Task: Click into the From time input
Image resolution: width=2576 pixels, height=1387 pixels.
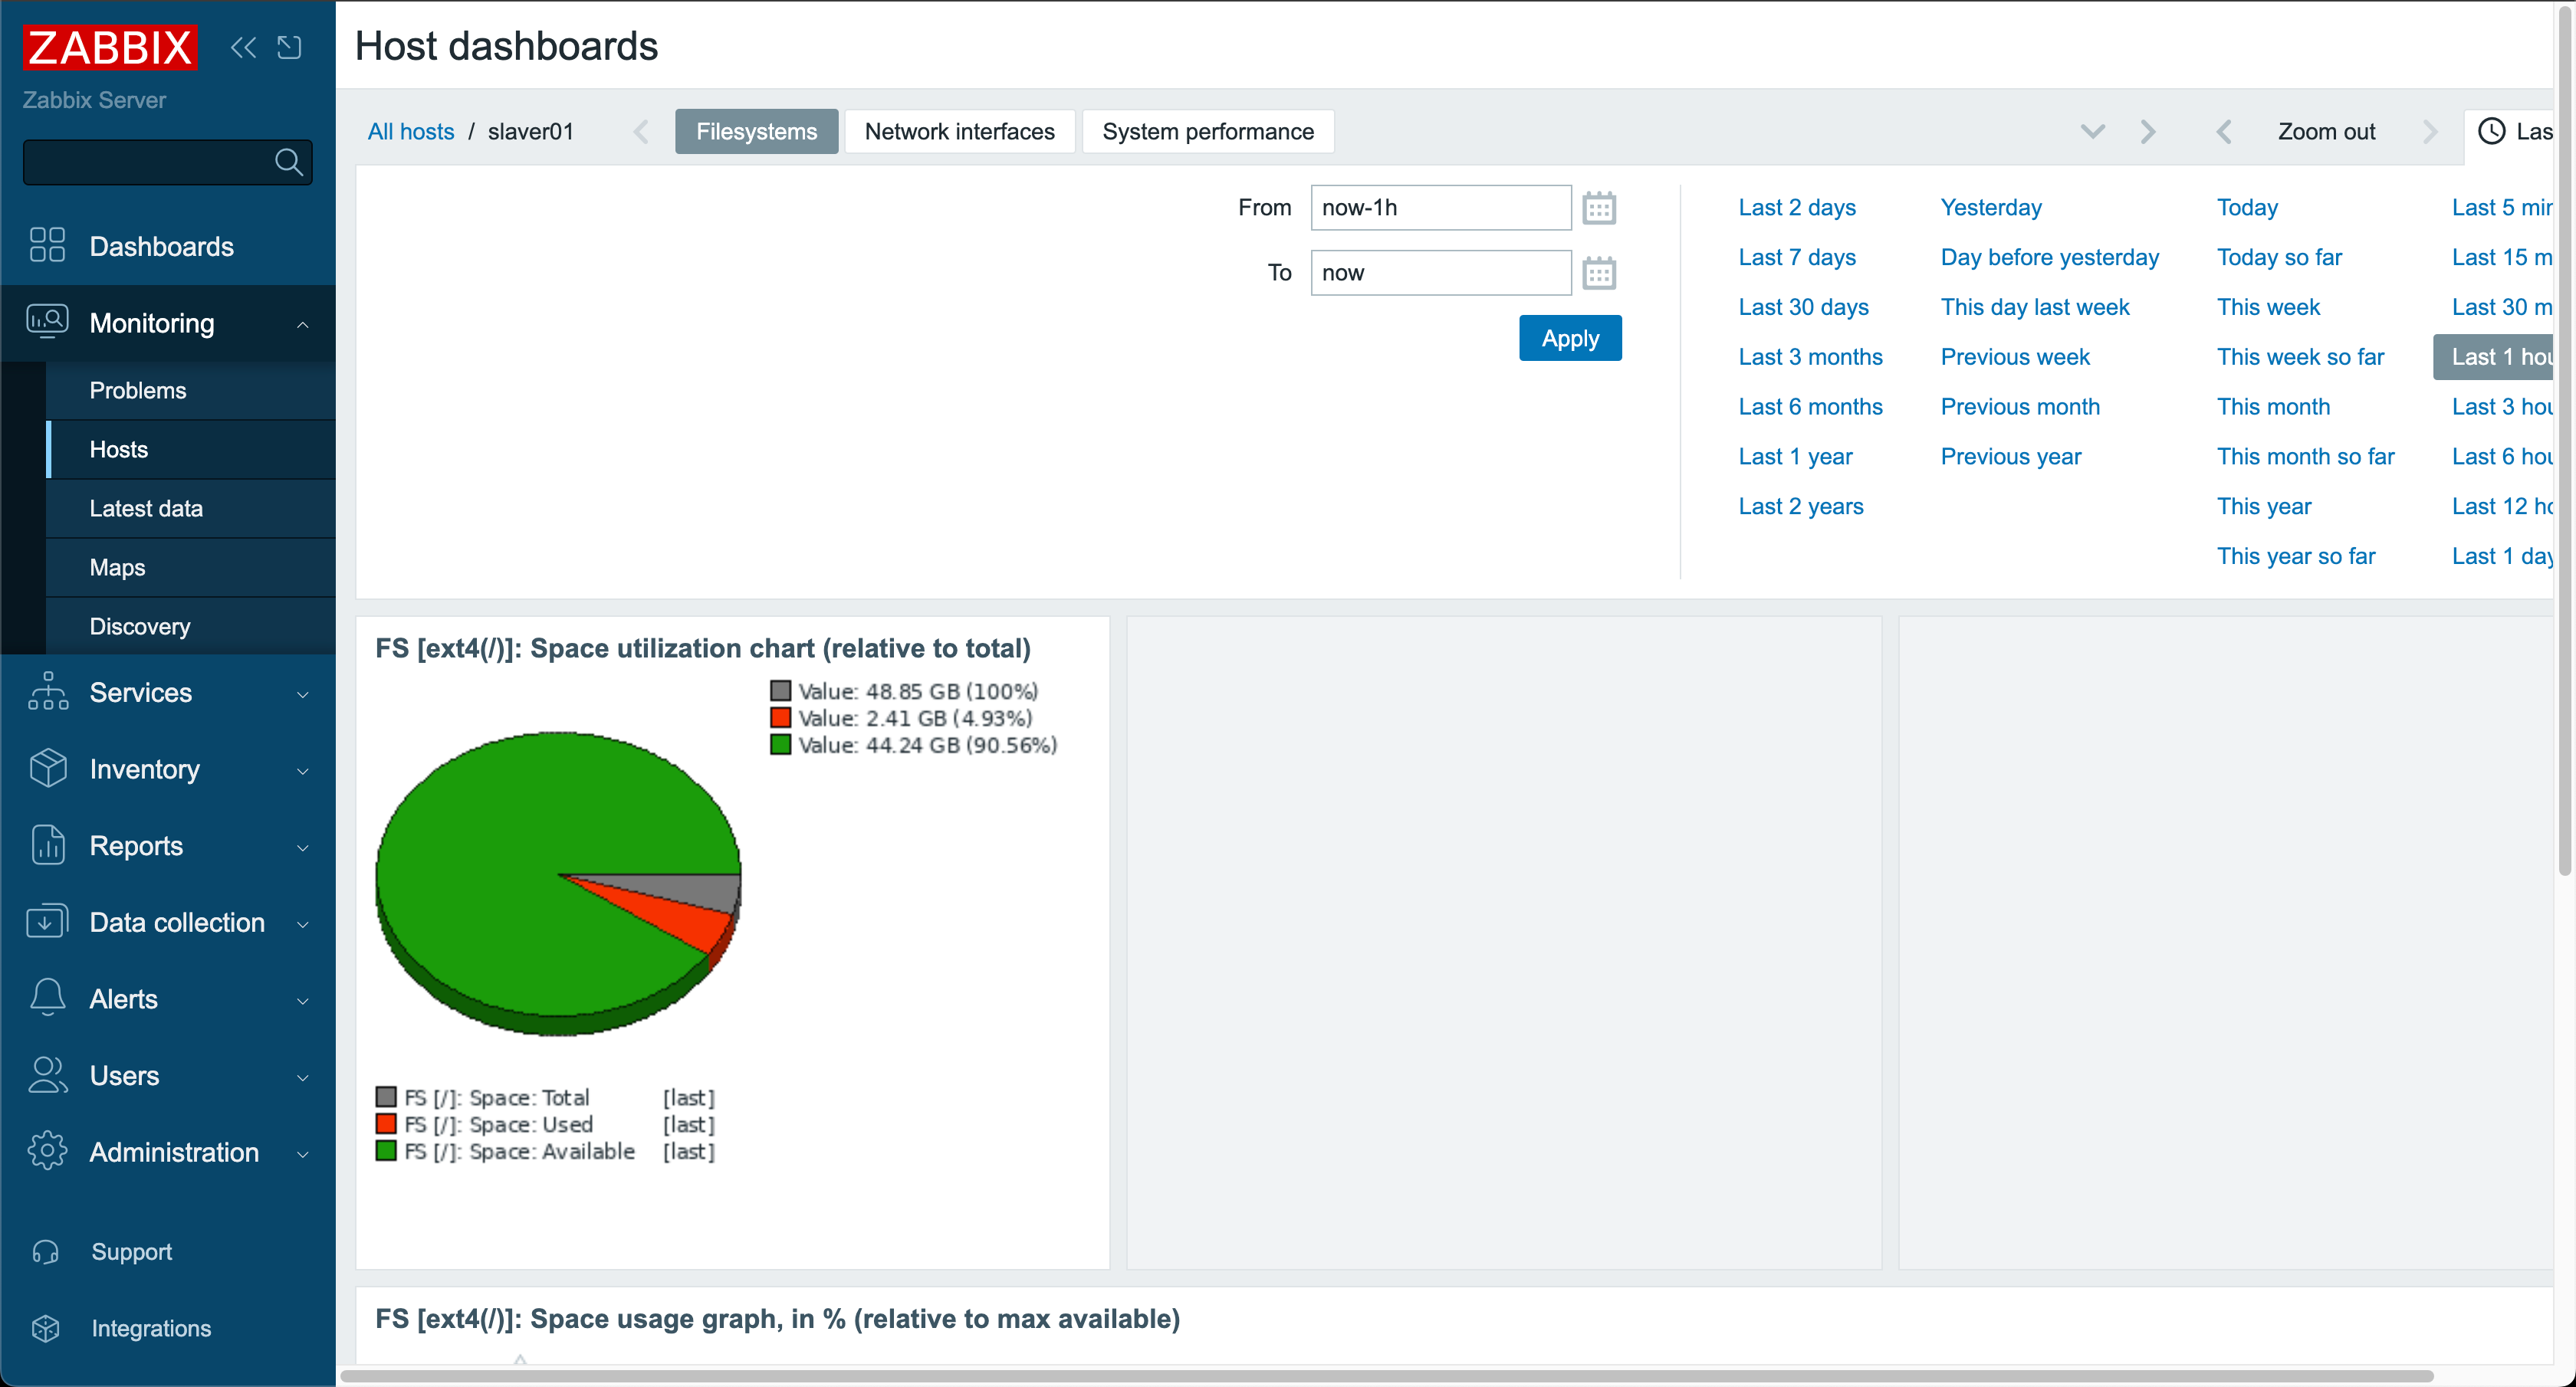Action: (1440, 208)
